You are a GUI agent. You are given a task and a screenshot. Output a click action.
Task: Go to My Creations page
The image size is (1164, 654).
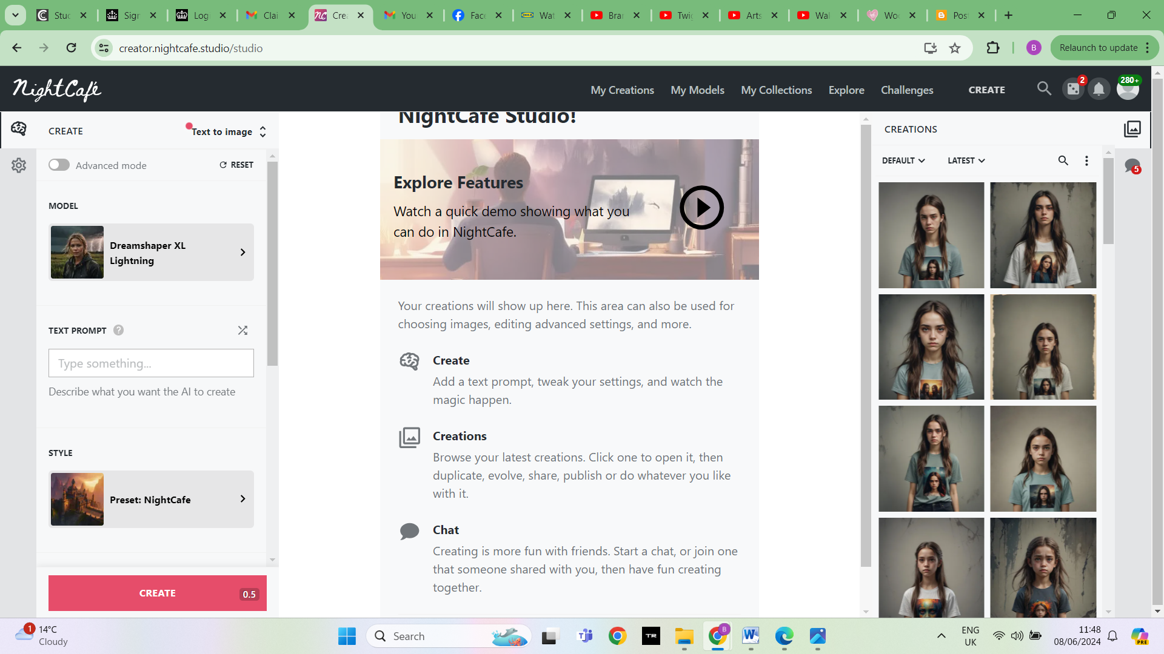point(622,90)
